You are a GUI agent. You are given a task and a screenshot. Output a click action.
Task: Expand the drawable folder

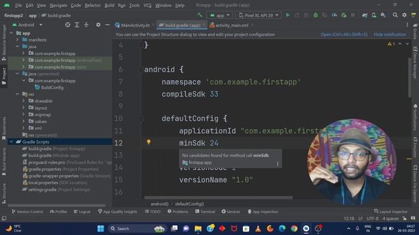24,101
